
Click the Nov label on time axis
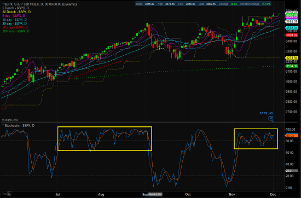(232, 194)
